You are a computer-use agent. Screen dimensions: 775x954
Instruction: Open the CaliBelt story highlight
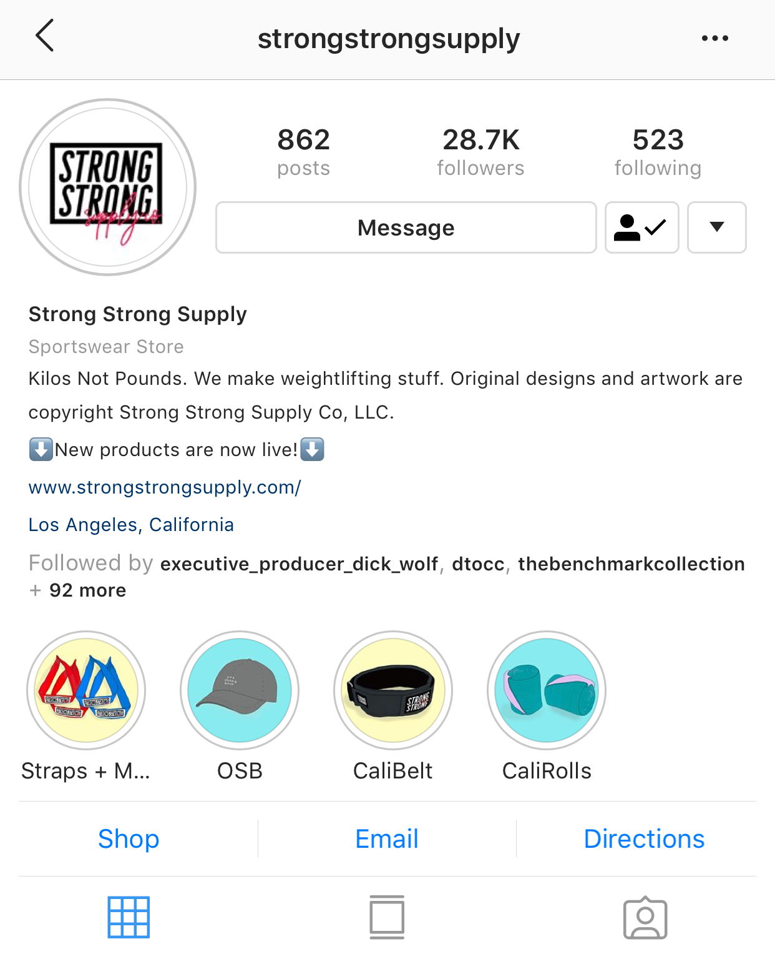pyautogui.click(x=393, y=690)
